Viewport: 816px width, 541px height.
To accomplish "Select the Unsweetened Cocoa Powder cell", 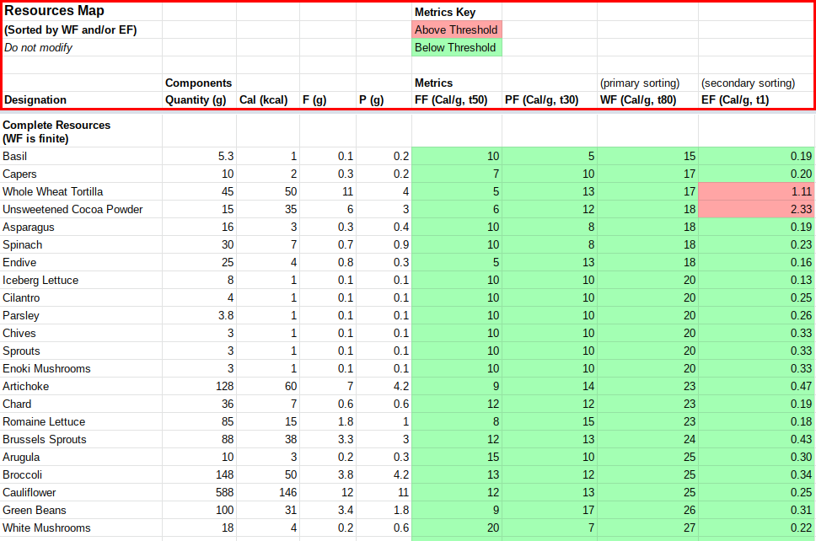I will [x=72, y=210].
